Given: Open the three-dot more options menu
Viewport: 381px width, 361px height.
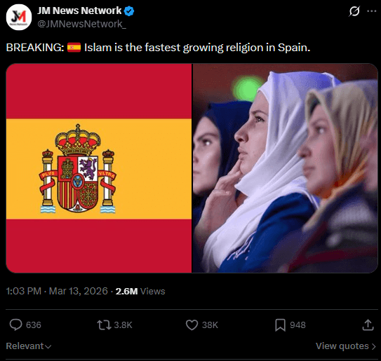Looking at the screenshot, I should [371, 11].
